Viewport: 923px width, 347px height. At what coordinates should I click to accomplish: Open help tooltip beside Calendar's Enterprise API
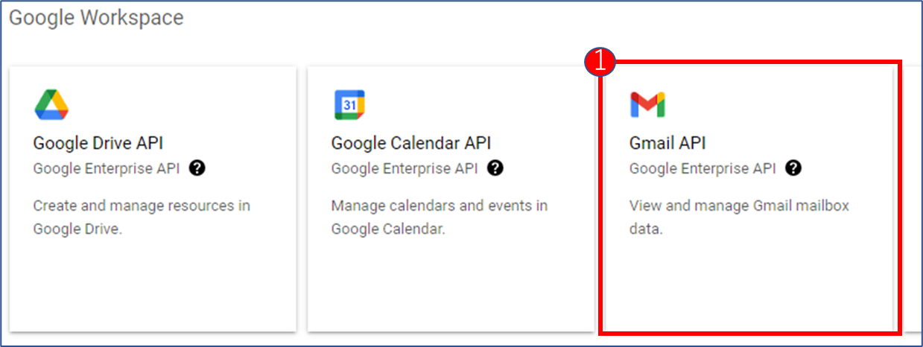click(x=495, y=168)
